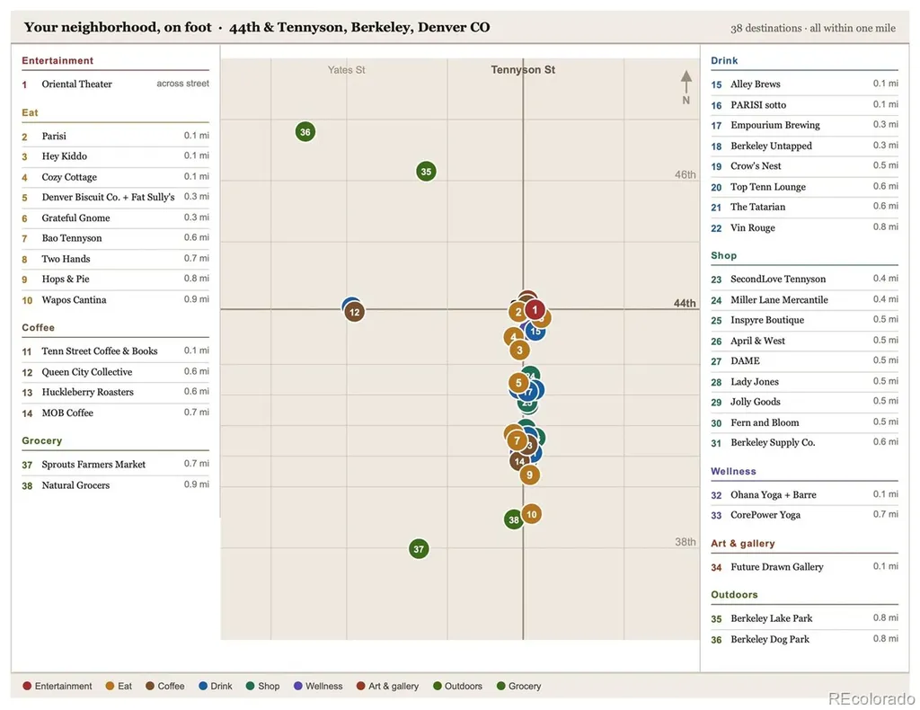The width and height of the screenshot is (920, 710).
Task: Click orange map marker 3
Action: click(519, 351)
